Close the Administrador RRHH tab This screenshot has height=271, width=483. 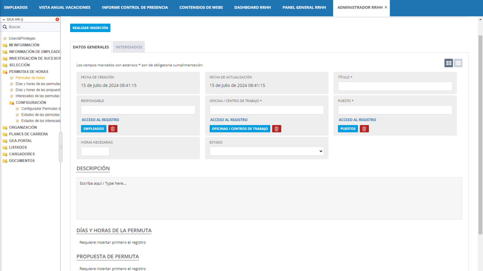click(386, 7)
